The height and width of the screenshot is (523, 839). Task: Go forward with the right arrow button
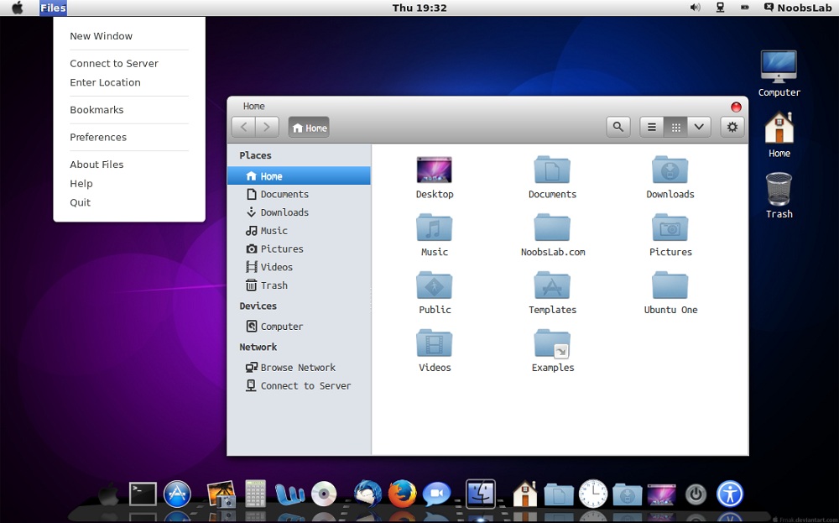coord(267,127)
